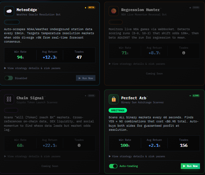205x175 pixels.
Task: Click the Regression Hunter basketball icon
Action: tap(114, 11)
